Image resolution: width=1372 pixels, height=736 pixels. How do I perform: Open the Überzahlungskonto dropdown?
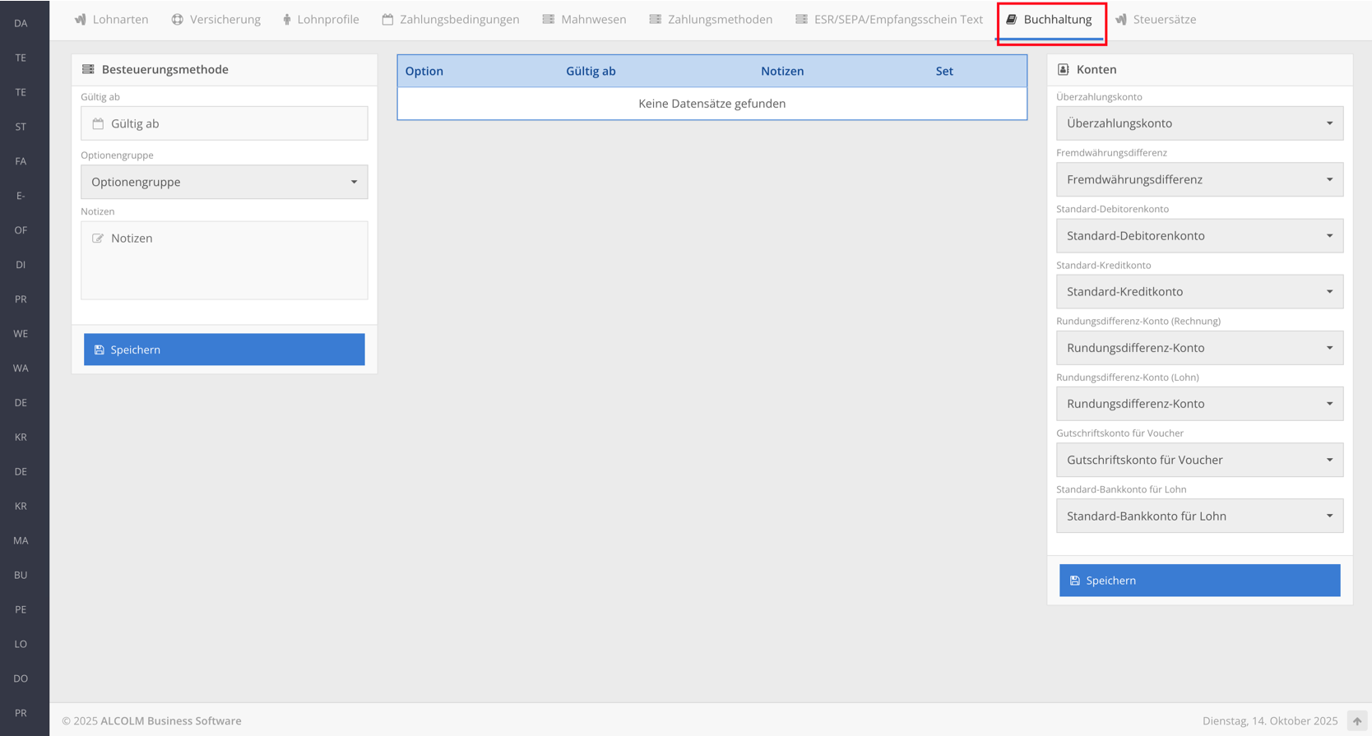coord(1198,123)
